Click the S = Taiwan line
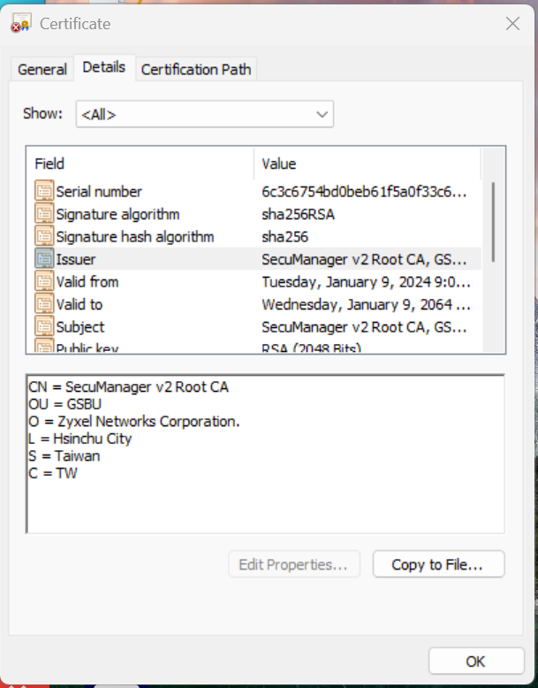The height and width of the screenshot is (688, 538). tap(64, 456)
